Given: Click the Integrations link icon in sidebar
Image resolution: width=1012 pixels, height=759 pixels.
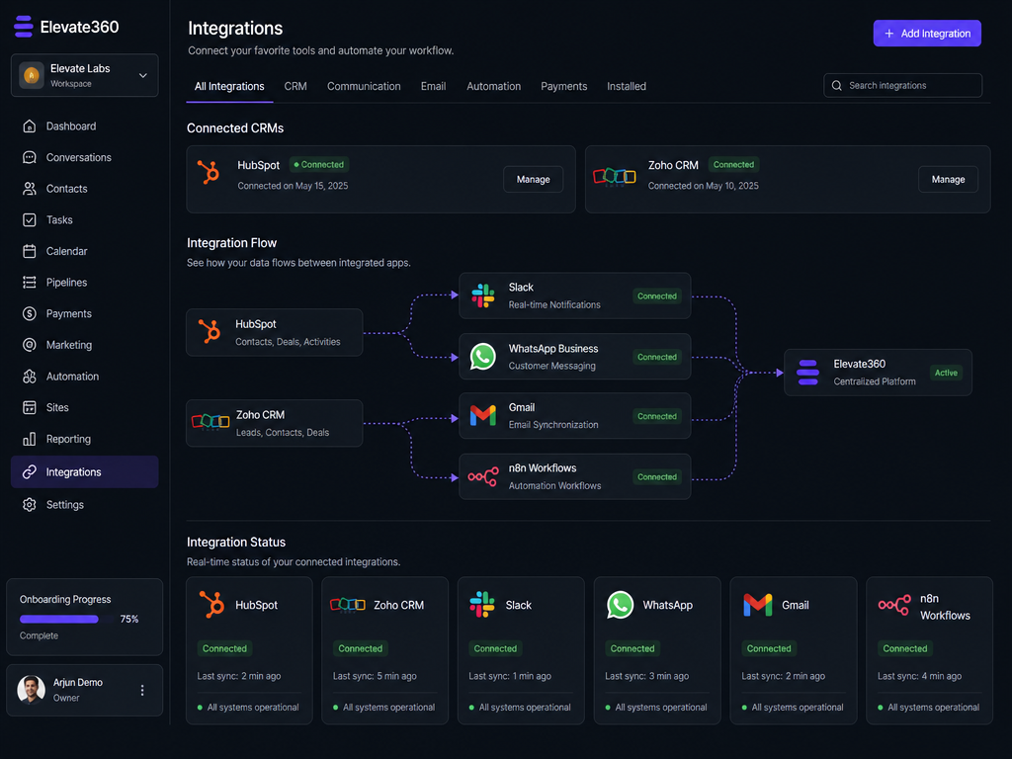Looking at the screenshot, I should (x=29, y=471).
